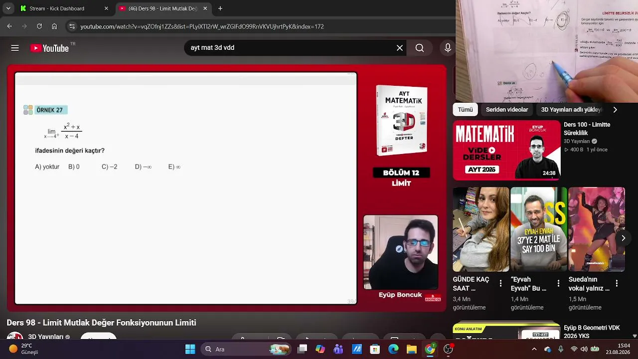Open the YouTube guide hamburger menu
This screenshot has width=638, height=359.
point(15,48)
